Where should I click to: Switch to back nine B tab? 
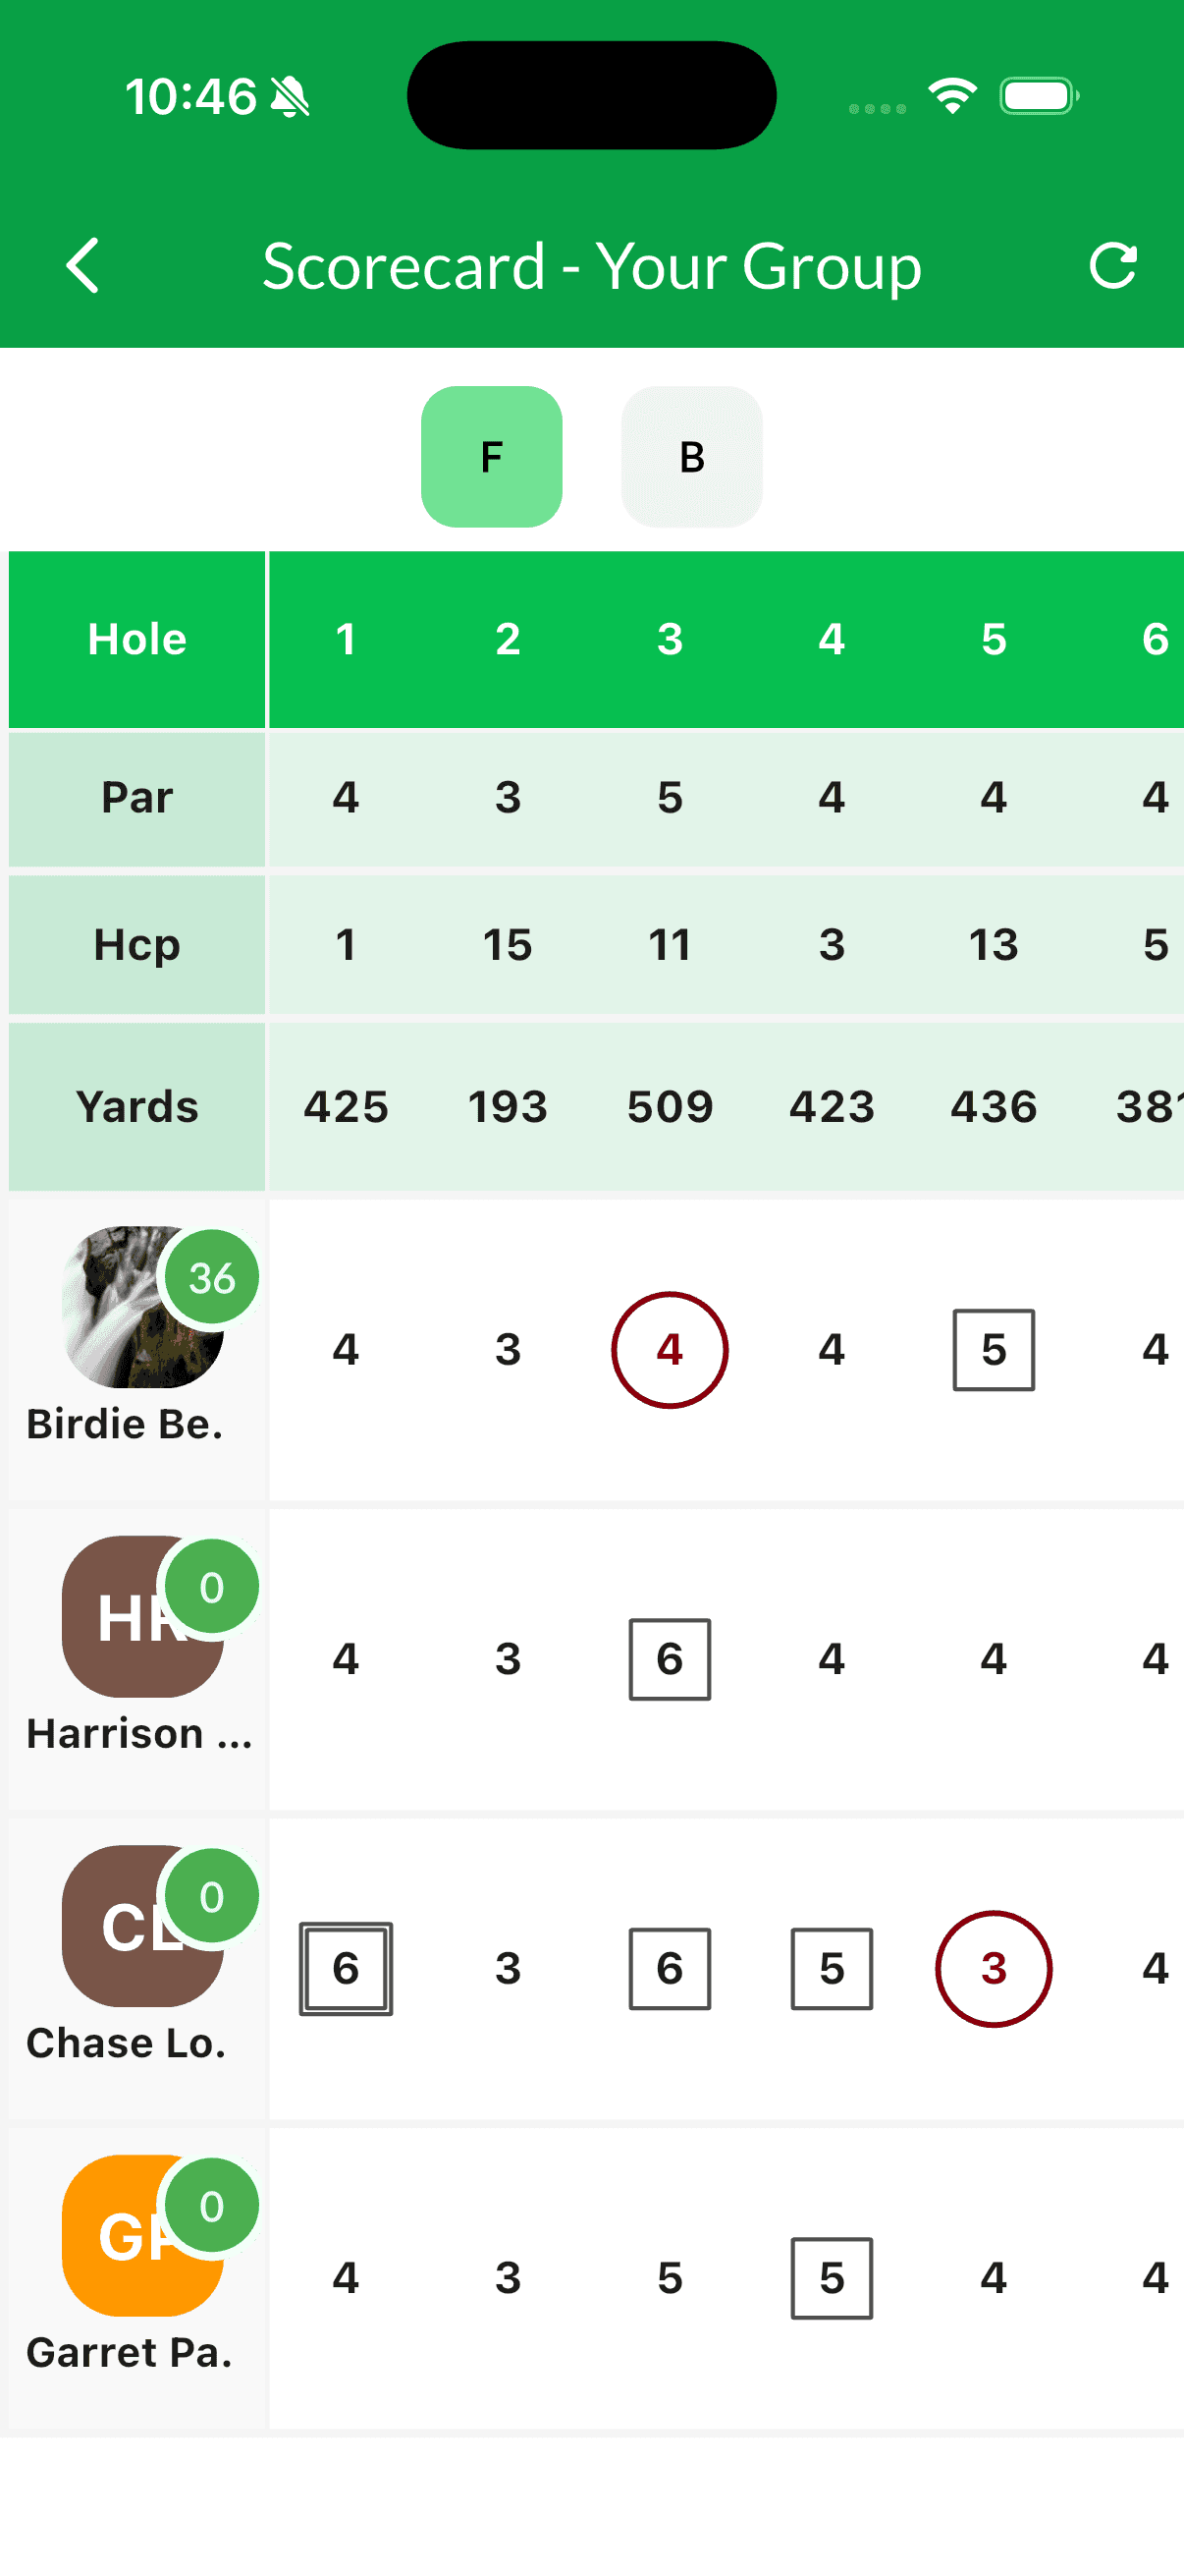pyautogui.click(x=691, y=457)
